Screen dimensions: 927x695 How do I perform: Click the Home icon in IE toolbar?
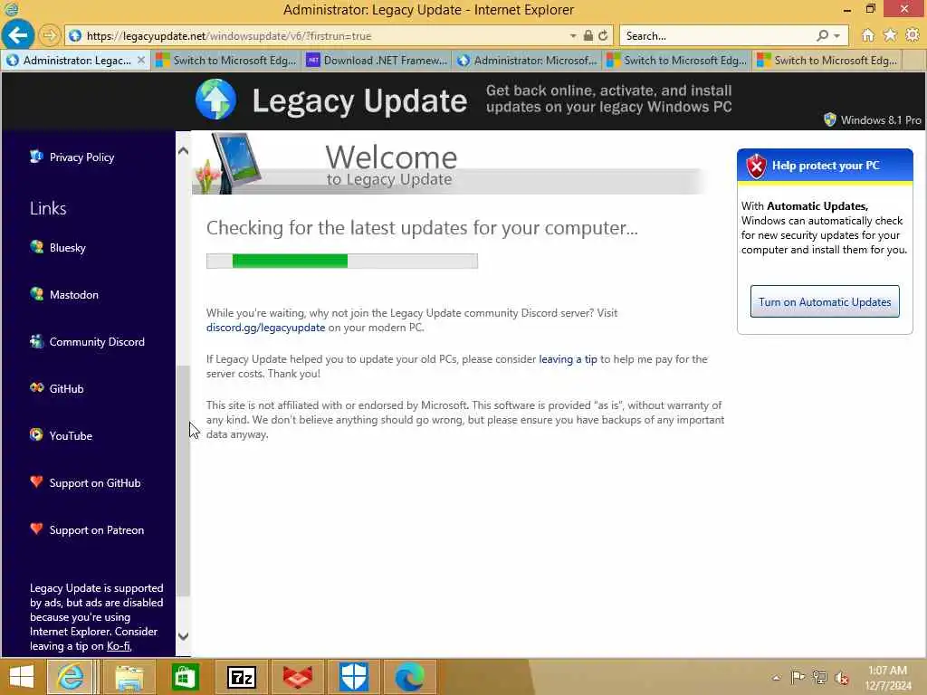868,35
